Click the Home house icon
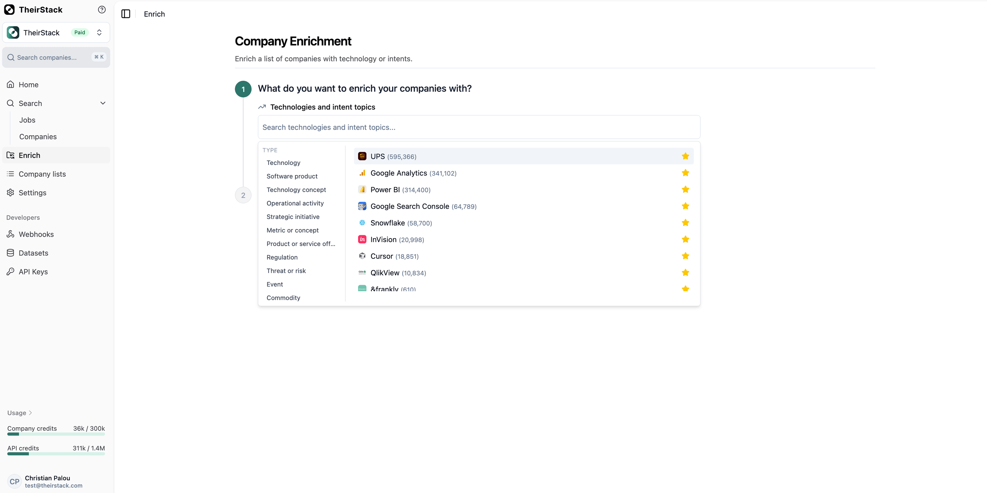The width and height of the screenshot is (987, 493). (10, 84)
